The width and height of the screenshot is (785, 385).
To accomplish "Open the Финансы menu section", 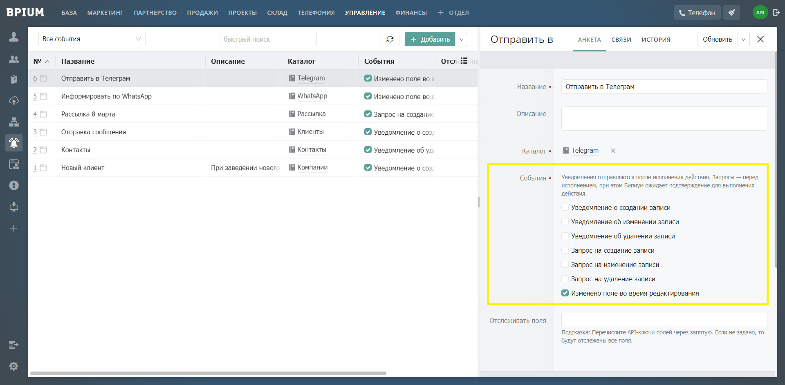I will coord(411,13).
